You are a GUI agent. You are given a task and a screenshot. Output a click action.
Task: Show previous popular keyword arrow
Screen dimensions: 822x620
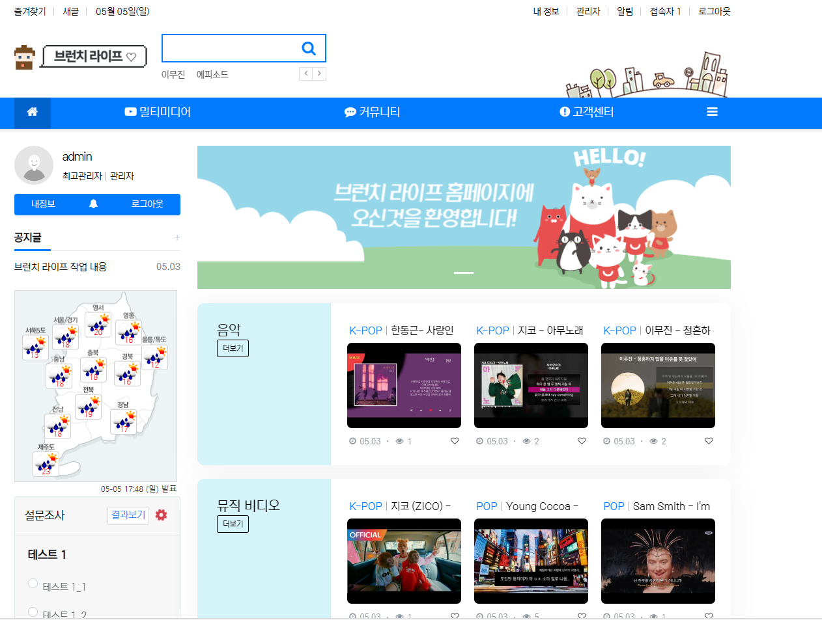(306, 74)
